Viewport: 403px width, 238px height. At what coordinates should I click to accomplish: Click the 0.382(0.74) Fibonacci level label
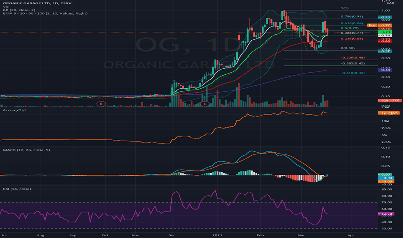pos(352,33)
